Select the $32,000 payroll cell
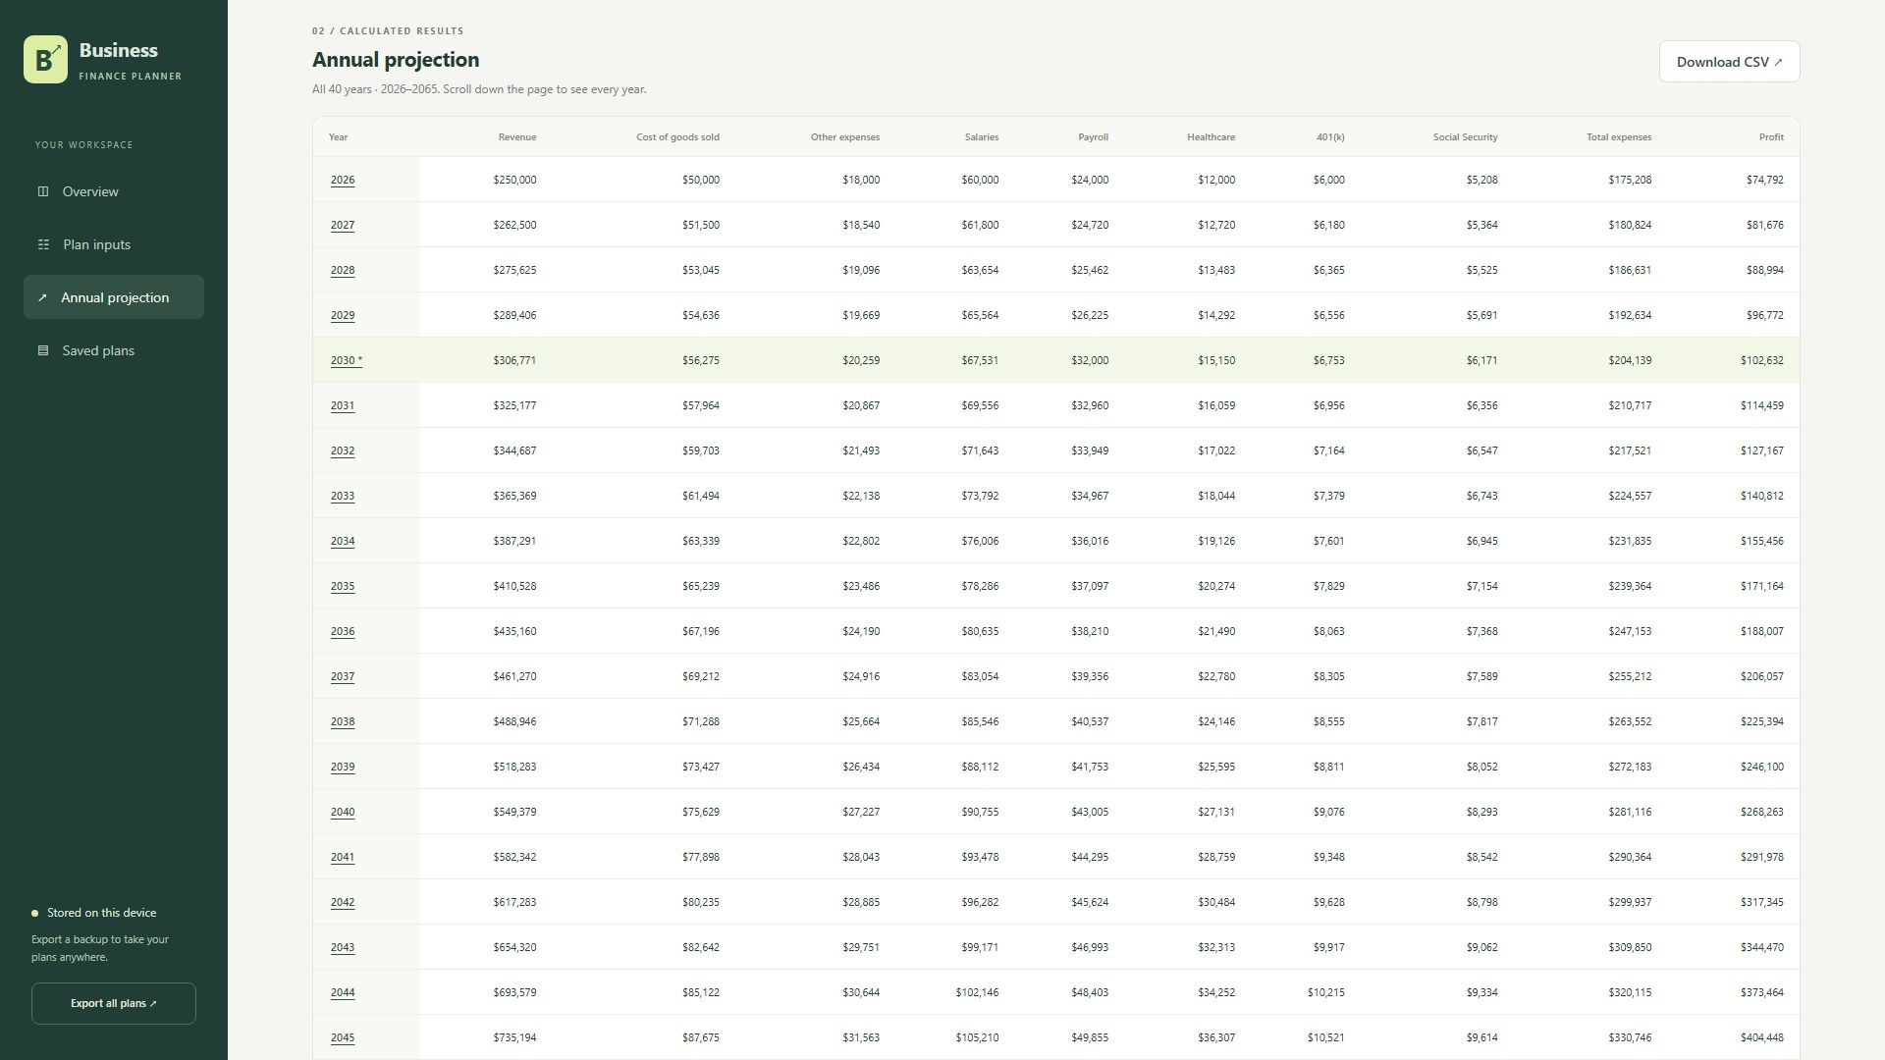 click(x=1090, y=360)
